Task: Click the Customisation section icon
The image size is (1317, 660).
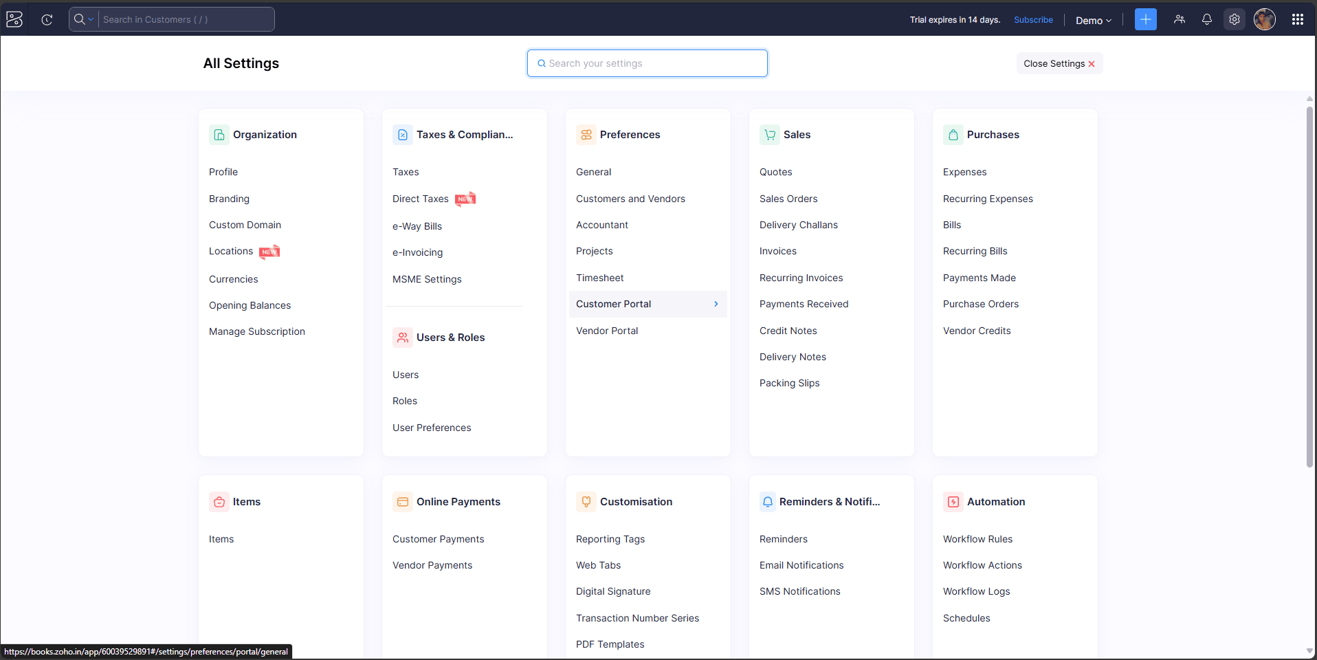Action: [x=586, y=502]
